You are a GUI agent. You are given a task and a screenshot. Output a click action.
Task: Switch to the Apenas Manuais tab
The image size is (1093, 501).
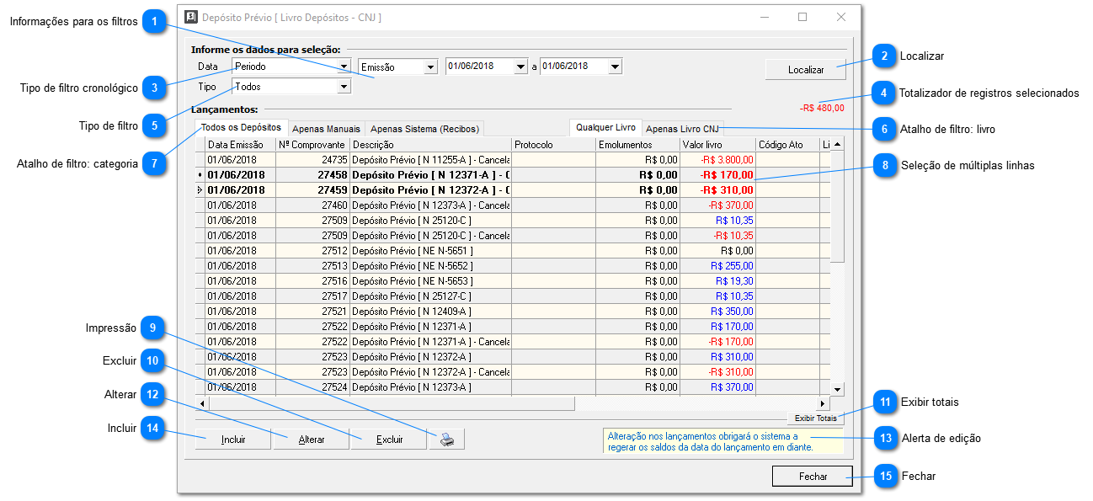click(327, 129)
